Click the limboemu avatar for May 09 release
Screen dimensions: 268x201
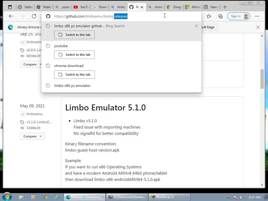coord(23,114)
